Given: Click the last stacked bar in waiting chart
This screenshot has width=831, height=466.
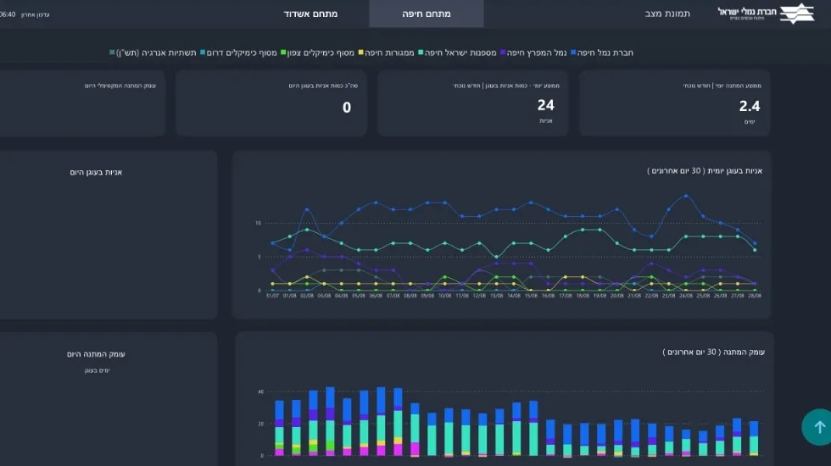Looking at the screenshot, I should (754, 439).
